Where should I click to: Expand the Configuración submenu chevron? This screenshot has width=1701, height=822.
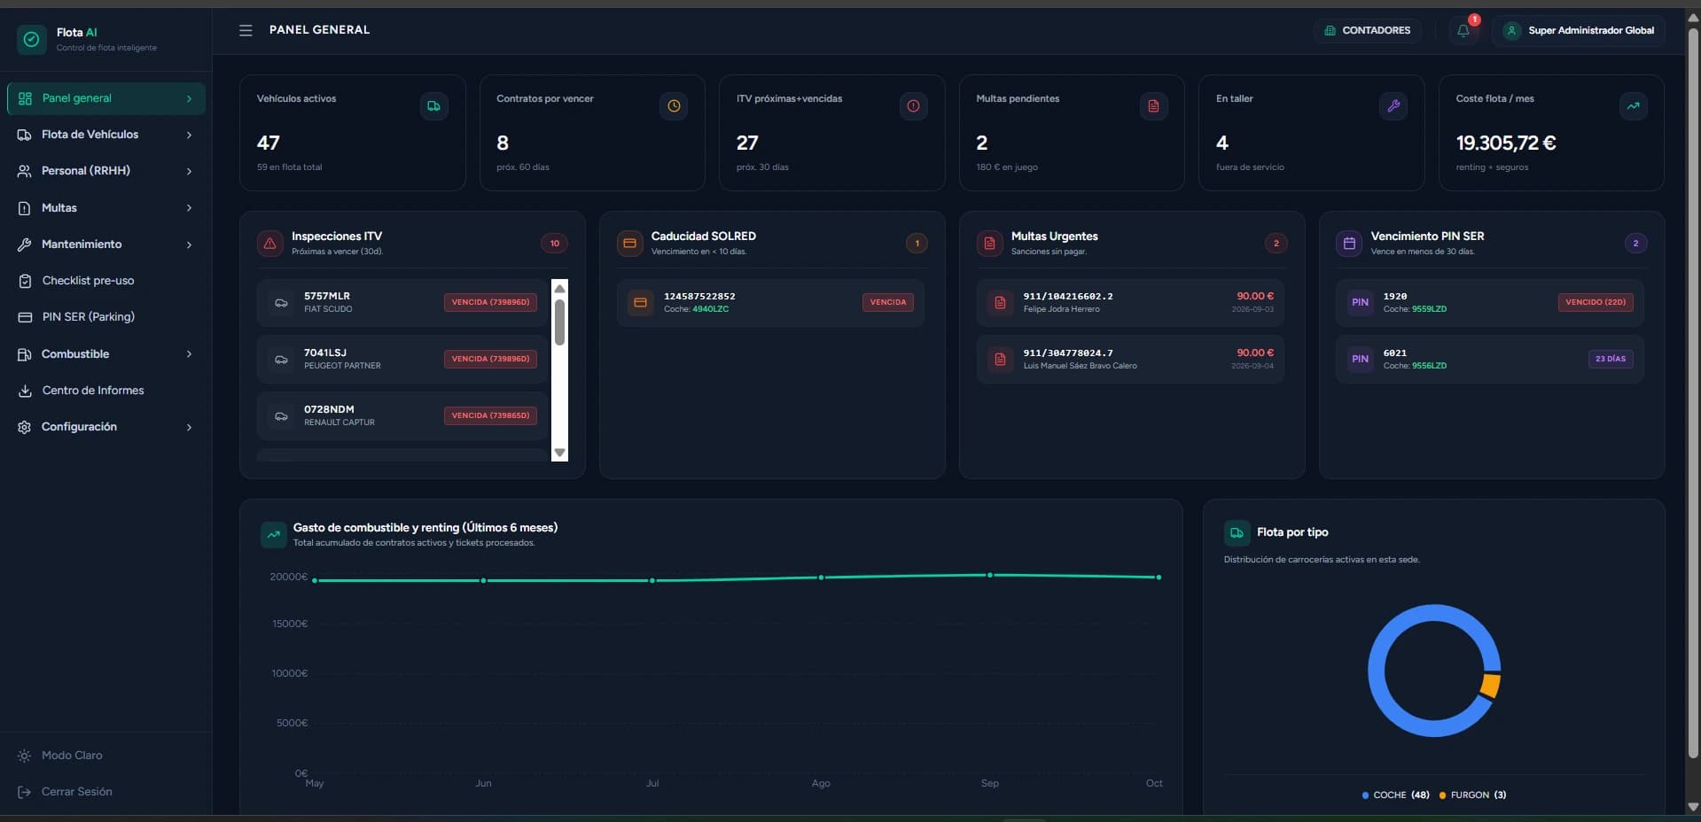pos(189,427)
